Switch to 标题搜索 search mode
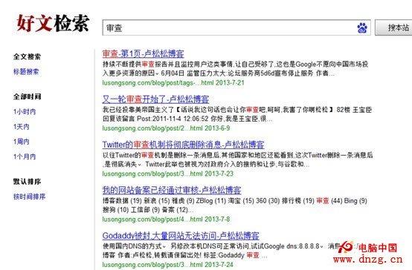The image size is (412, 270). 26,71
